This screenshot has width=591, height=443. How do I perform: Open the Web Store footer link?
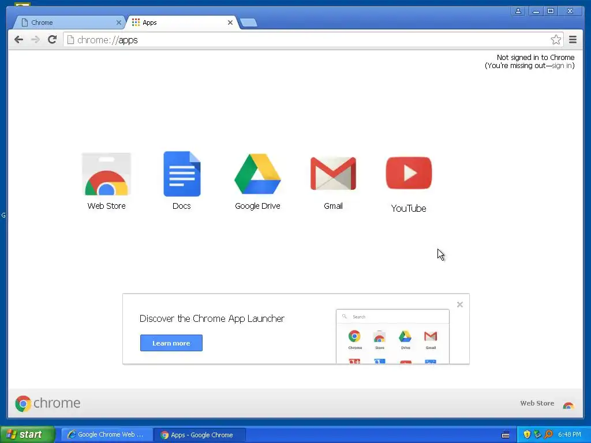coord(547,403)
